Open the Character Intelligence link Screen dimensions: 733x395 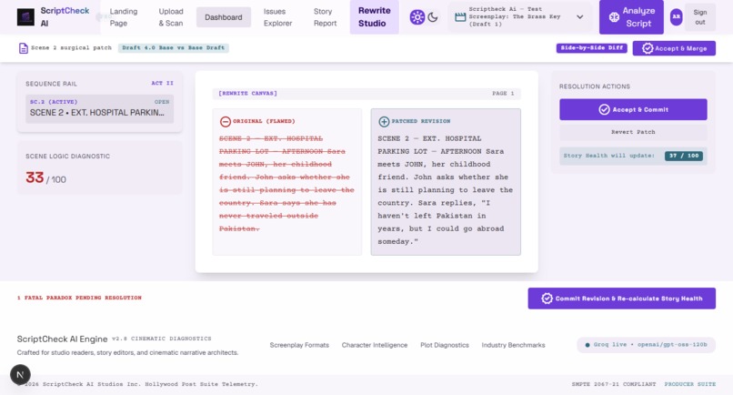[375, 345]
